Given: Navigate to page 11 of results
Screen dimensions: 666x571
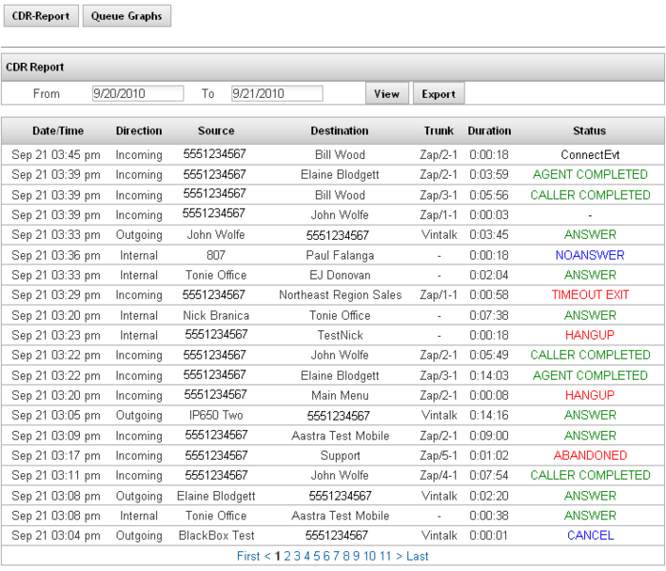Looking at the screenshot, I should coord(384,556).
